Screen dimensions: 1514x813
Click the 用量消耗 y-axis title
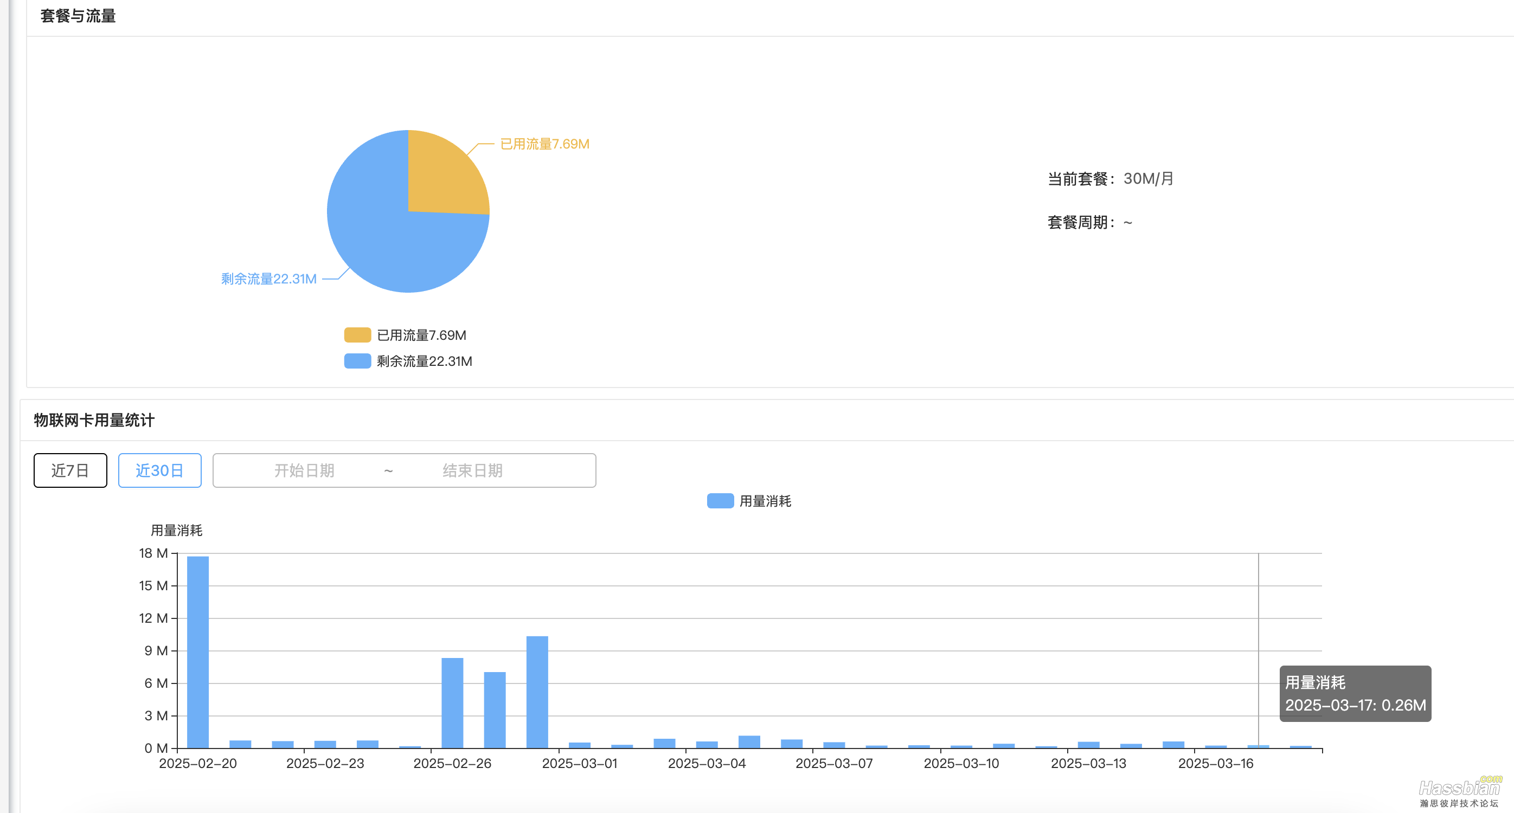pos(176,530)
